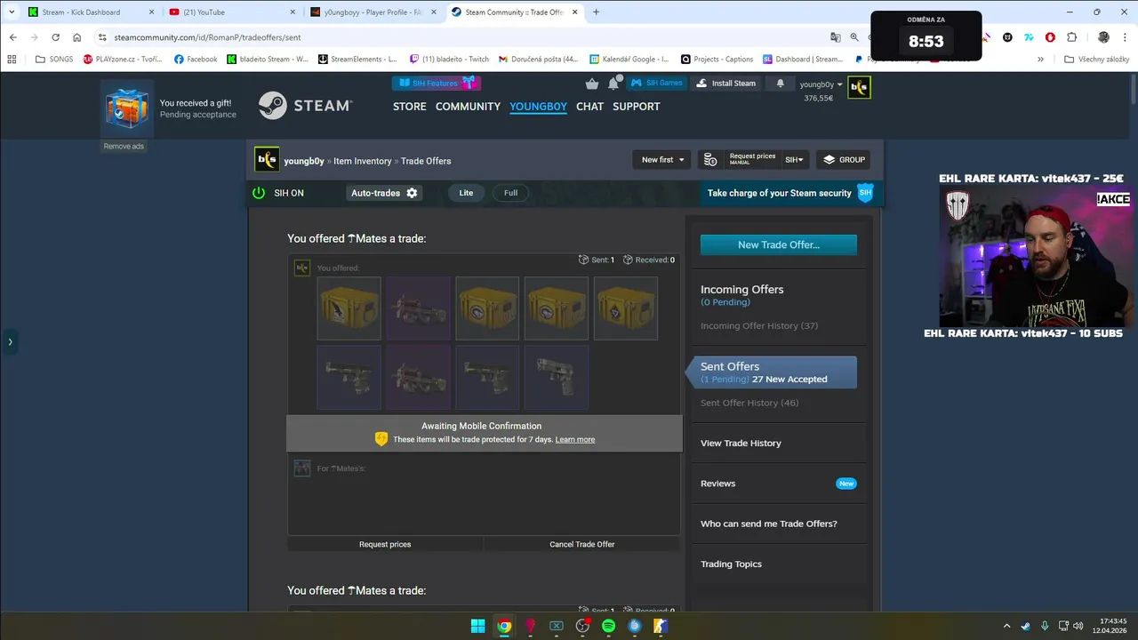Click the Request prices coins icon
Viewport: 1138px width, 640px height.
point(710,160)
